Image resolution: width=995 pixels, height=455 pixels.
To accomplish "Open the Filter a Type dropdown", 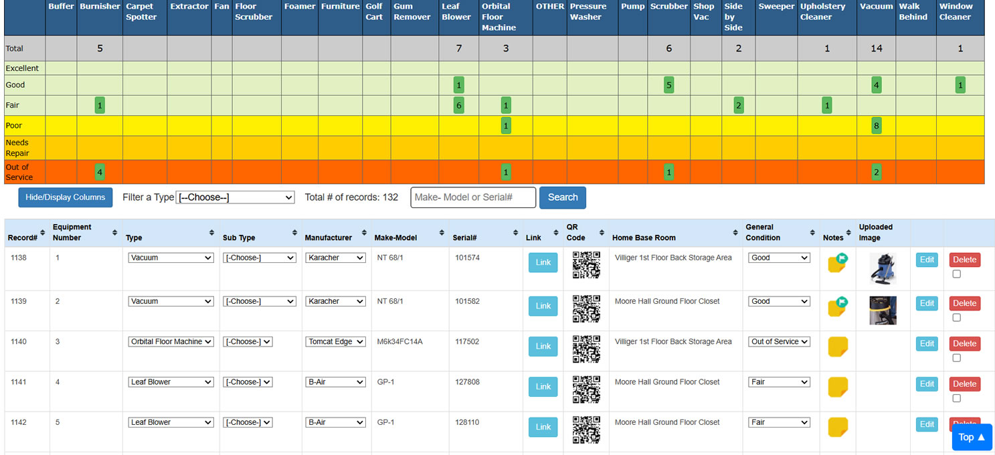I will pyautogui.click(x=235, y=197).
